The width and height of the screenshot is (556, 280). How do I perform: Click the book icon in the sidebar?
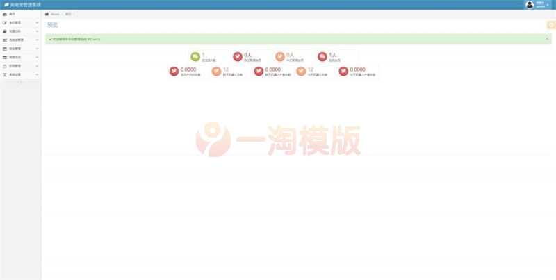point(5,31)
